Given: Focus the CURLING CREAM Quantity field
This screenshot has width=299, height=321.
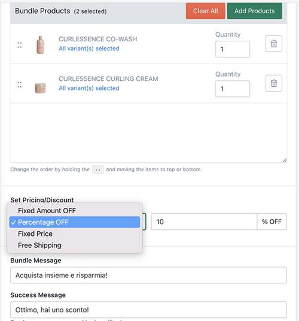Looking at the screenshot, I should click(x=233, y=89).
